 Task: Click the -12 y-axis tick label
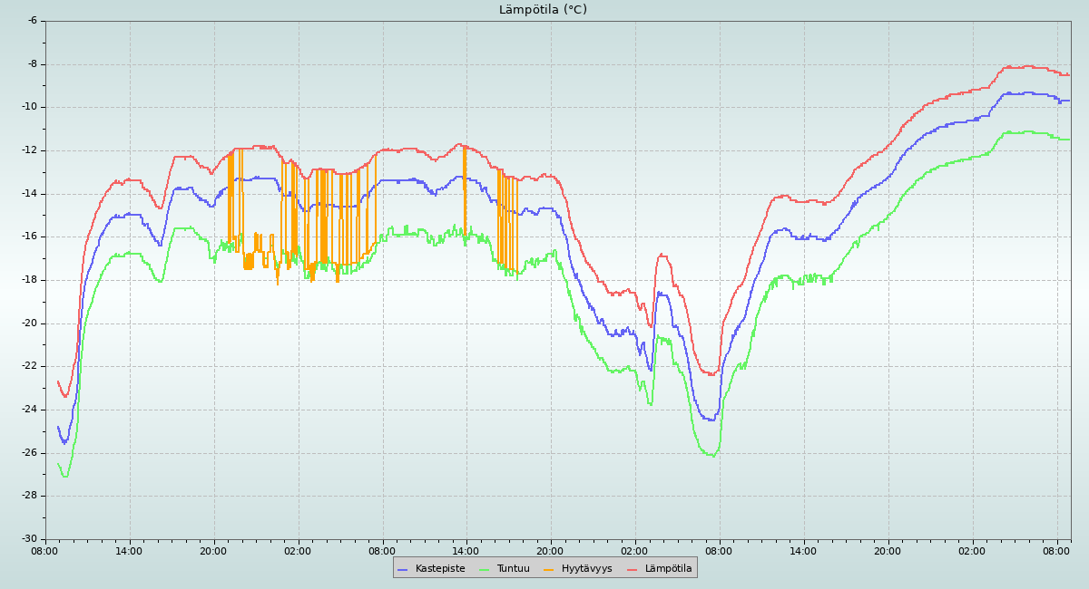[29, 150]
